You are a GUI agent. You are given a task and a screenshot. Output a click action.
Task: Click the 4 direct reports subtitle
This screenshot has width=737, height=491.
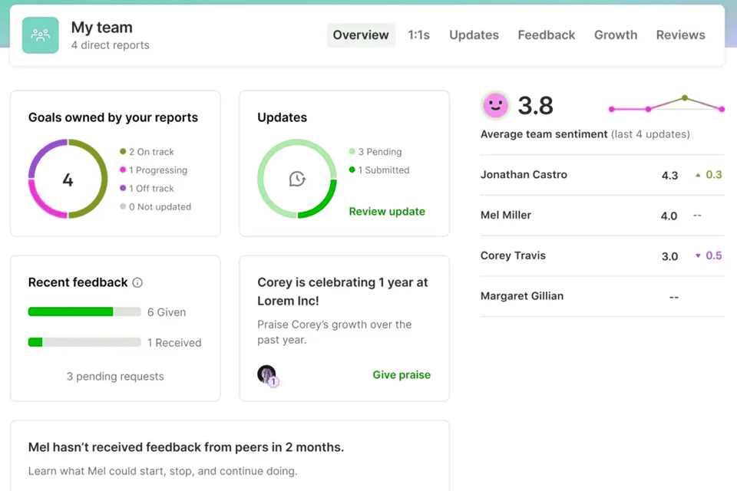point(110,45)
